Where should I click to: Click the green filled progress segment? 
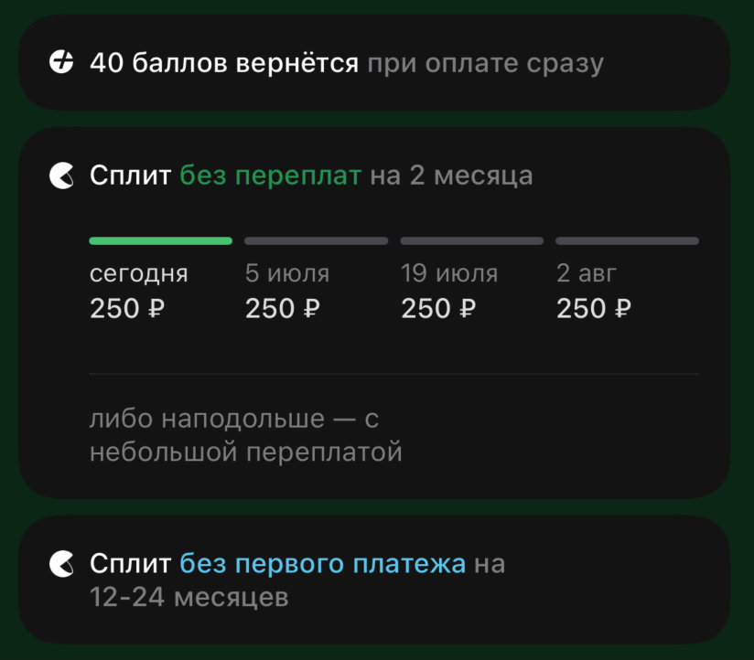(160, 240)
